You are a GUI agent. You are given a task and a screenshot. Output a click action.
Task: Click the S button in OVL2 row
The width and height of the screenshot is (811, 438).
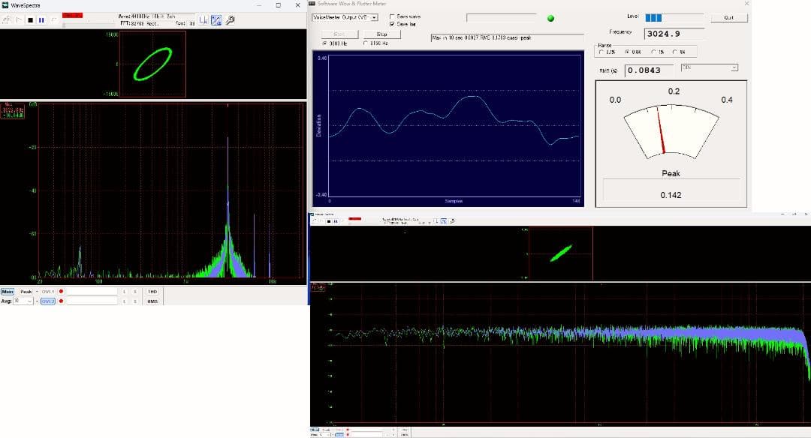[135, 301]
